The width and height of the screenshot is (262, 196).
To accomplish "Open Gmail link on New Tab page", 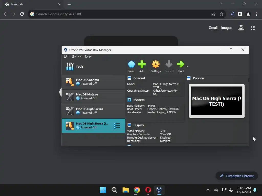I will [213, 28].
